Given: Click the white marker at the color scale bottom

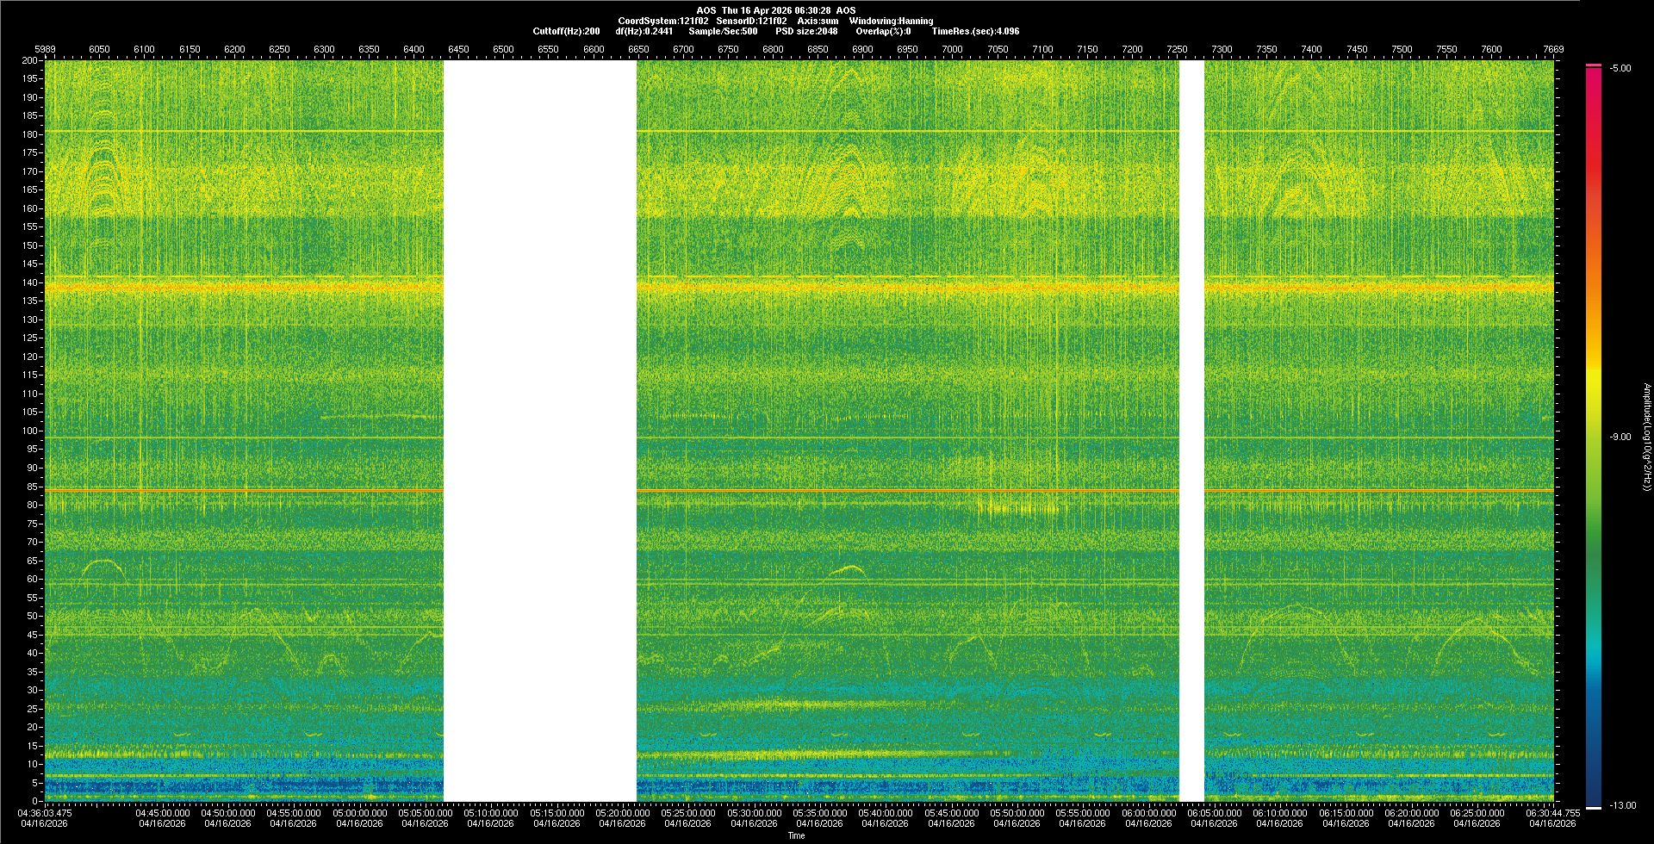Looking at the screenshot, I should coord(1594,808).
